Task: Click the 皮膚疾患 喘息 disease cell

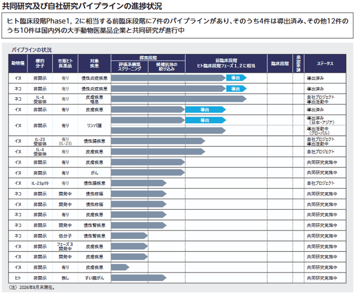Action: coord(94,99)
